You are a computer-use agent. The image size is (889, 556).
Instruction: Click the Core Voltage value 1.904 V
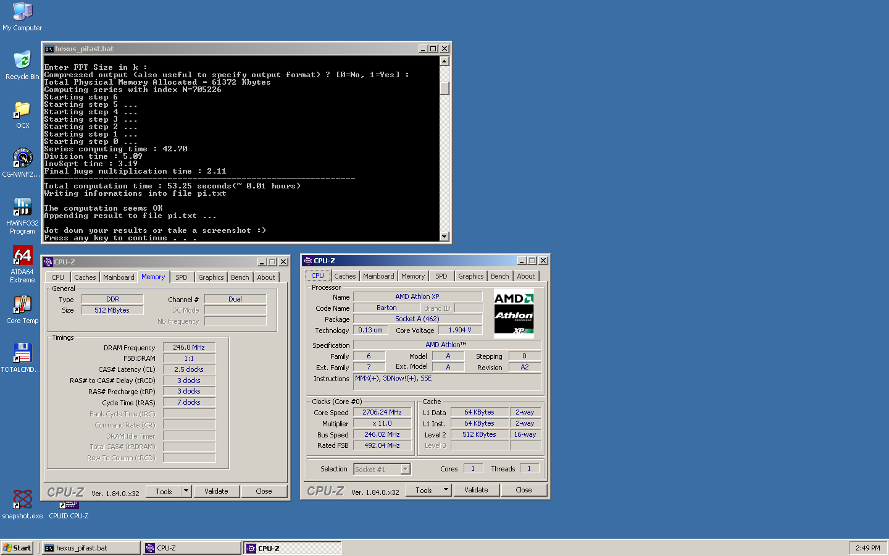[460, 330]
